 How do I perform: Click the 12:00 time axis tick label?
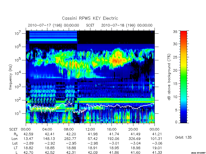(x=90, y=130)
